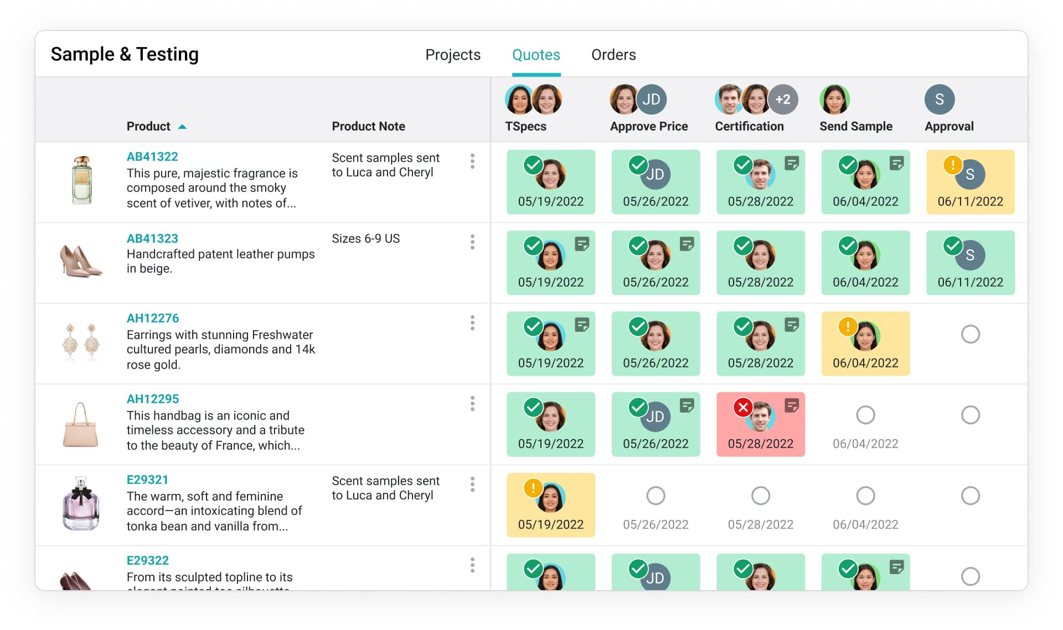Open the three-dot menu for AB41322 row

[x=472, y=161]
